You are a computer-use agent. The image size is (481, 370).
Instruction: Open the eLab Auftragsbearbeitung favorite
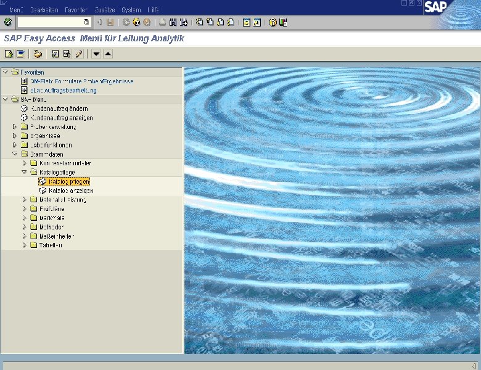[63, 90]
